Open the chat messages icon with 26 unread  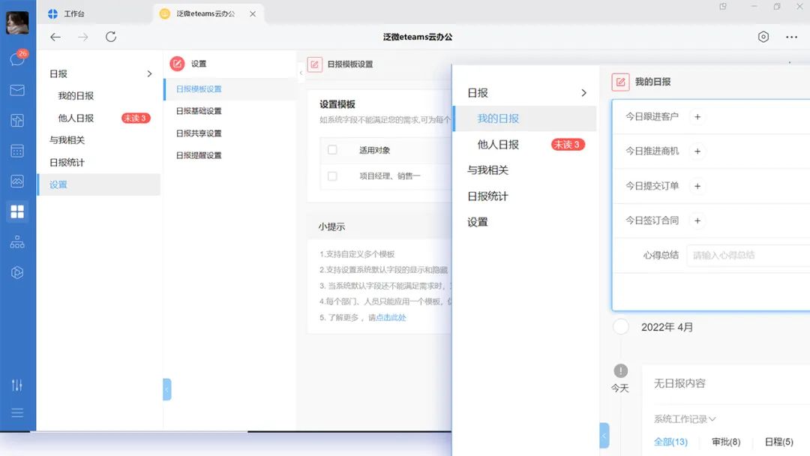(x=16, y=58)
